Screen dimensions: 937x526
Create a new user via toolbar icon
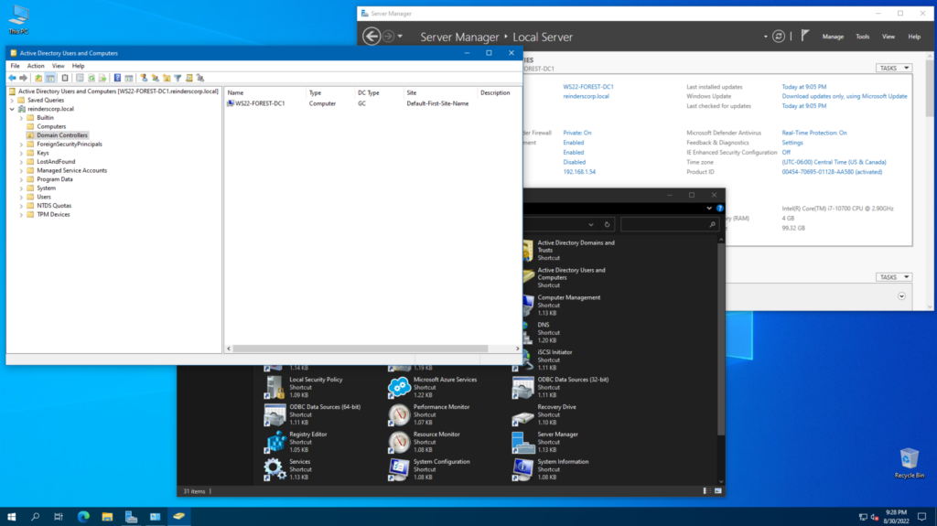144,78
